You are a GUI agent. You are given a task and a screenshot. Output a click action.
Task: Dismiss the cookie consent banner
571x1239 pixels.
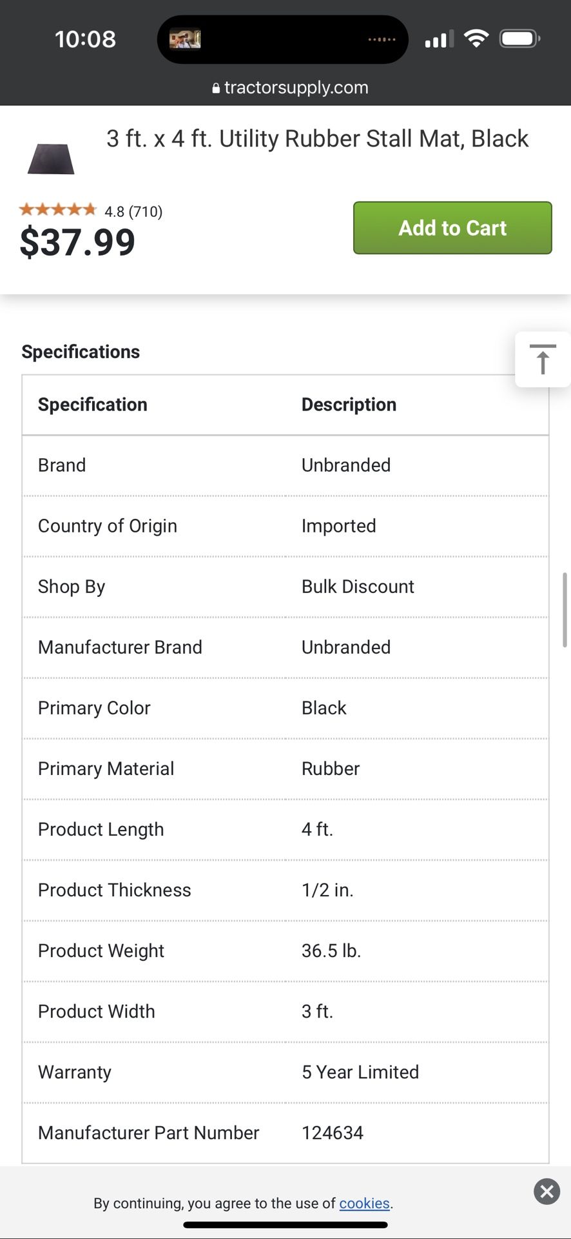(547, 1192)
